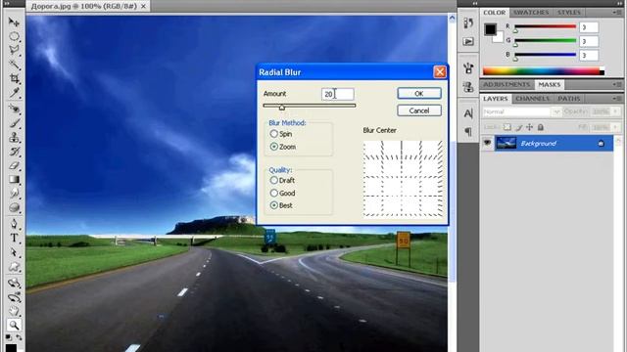Open the Masks panel options menu
627x352 pixels.
coord(617,85)
